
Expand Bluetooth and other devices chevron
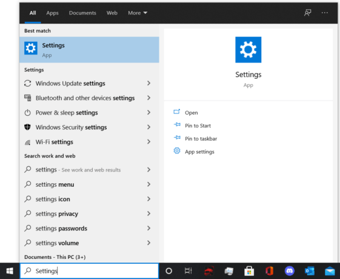click(x=148, y=98)
